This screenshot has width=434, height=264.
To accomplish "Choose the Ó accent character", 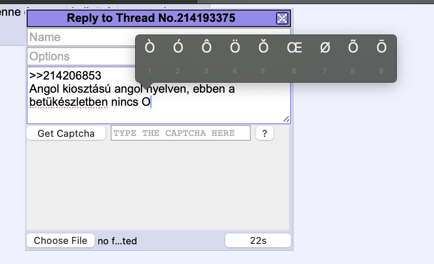I will click(178, 47).
